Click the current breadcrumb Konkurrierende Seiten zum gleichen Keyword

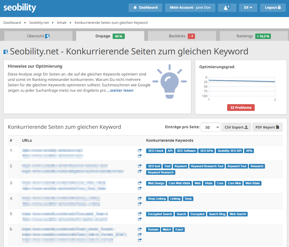111,23
